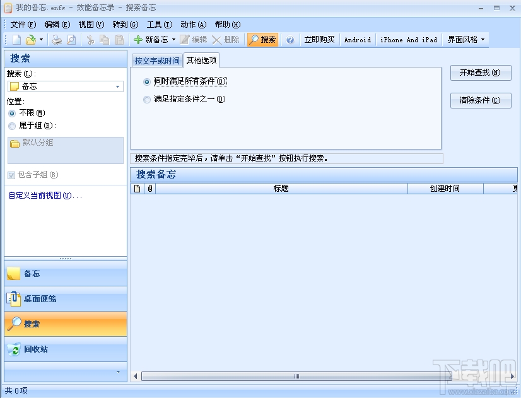Viewport: 521px width, 398px height.
Task: Click the print icon in toolbar
Action: (57, 40)
